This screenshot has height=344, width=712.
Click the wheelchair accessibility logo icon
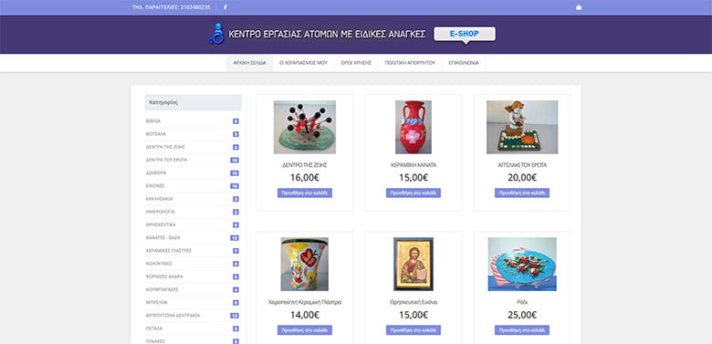coord(217,34)
